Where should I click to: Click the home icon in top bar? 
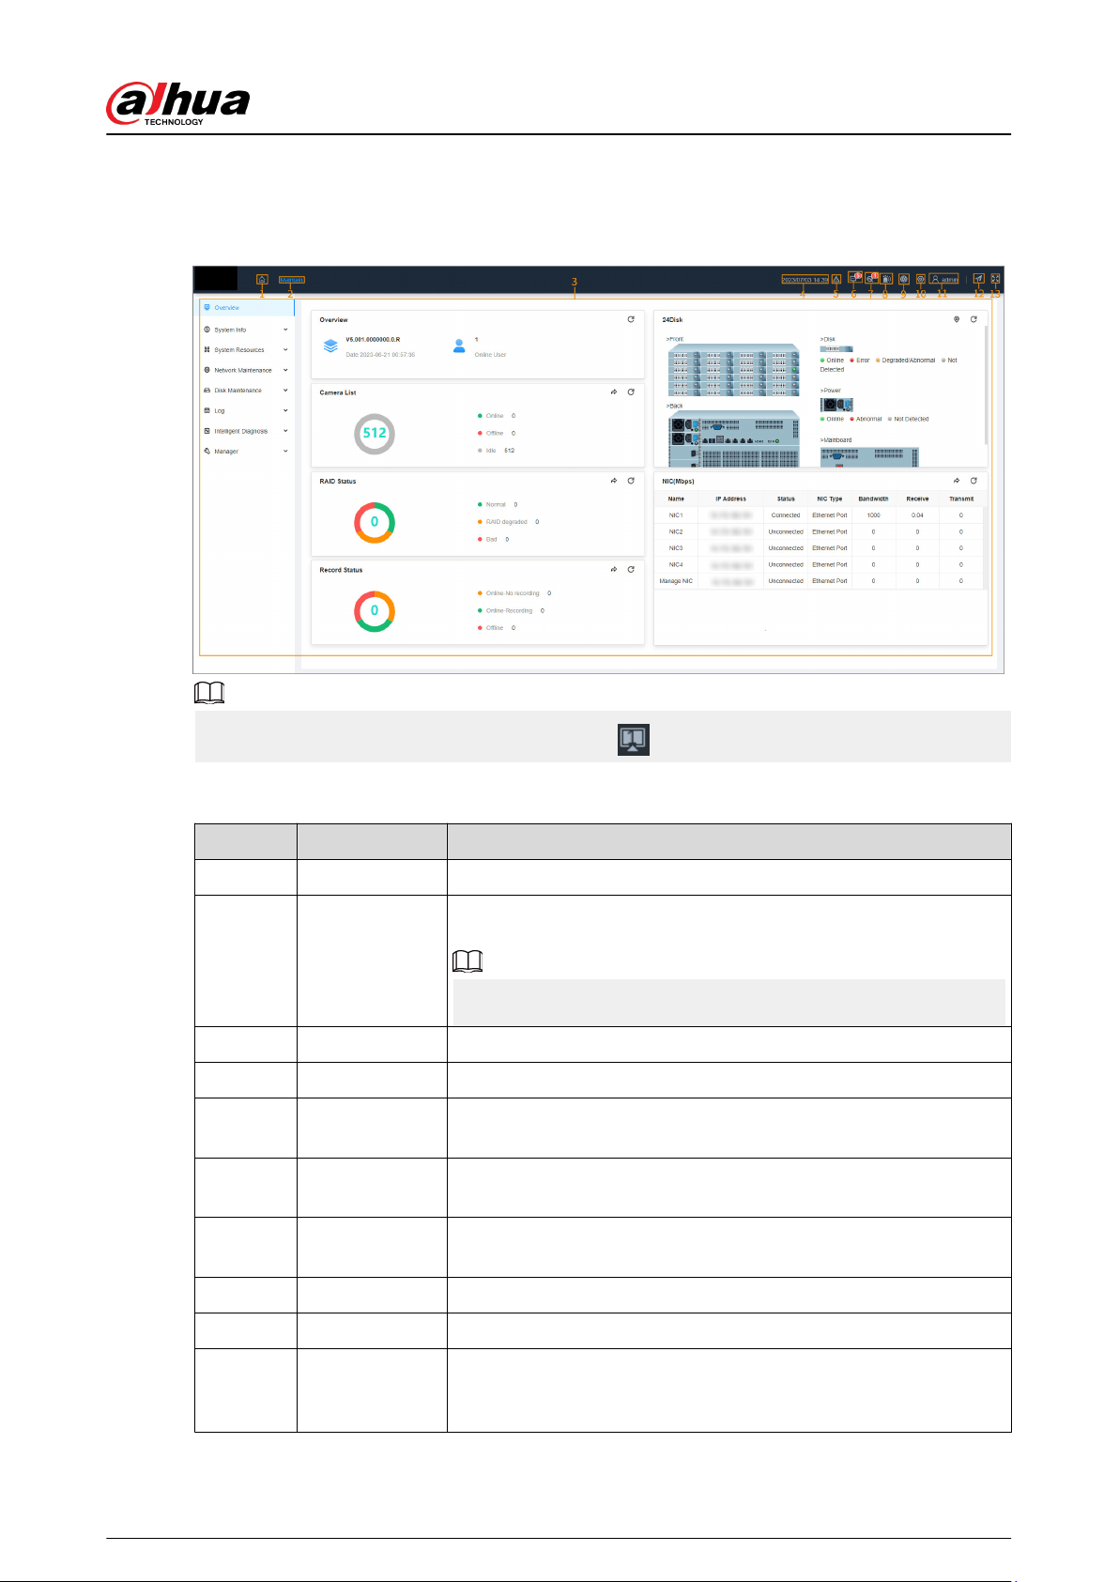point(262,280)
